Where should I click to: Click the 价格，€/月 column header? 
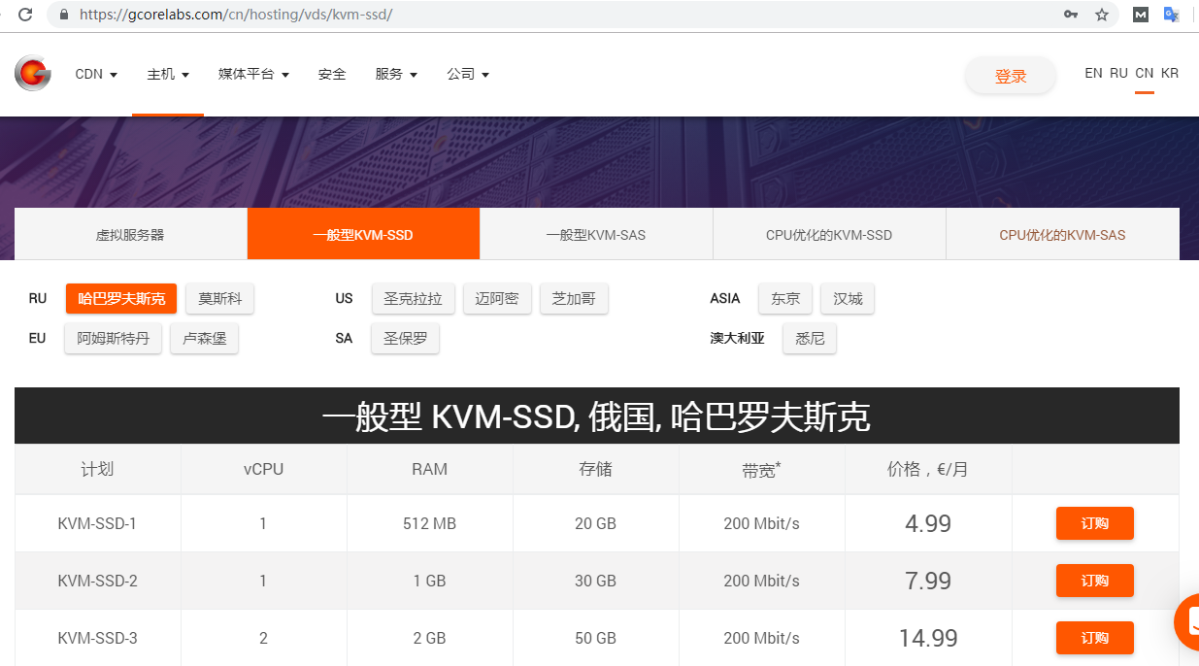point(928,469)
